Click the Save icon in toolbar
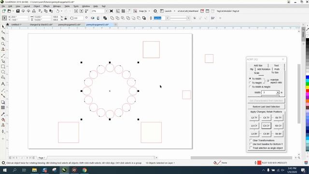This screenshot has width=309, height=174. pos(18,11)
